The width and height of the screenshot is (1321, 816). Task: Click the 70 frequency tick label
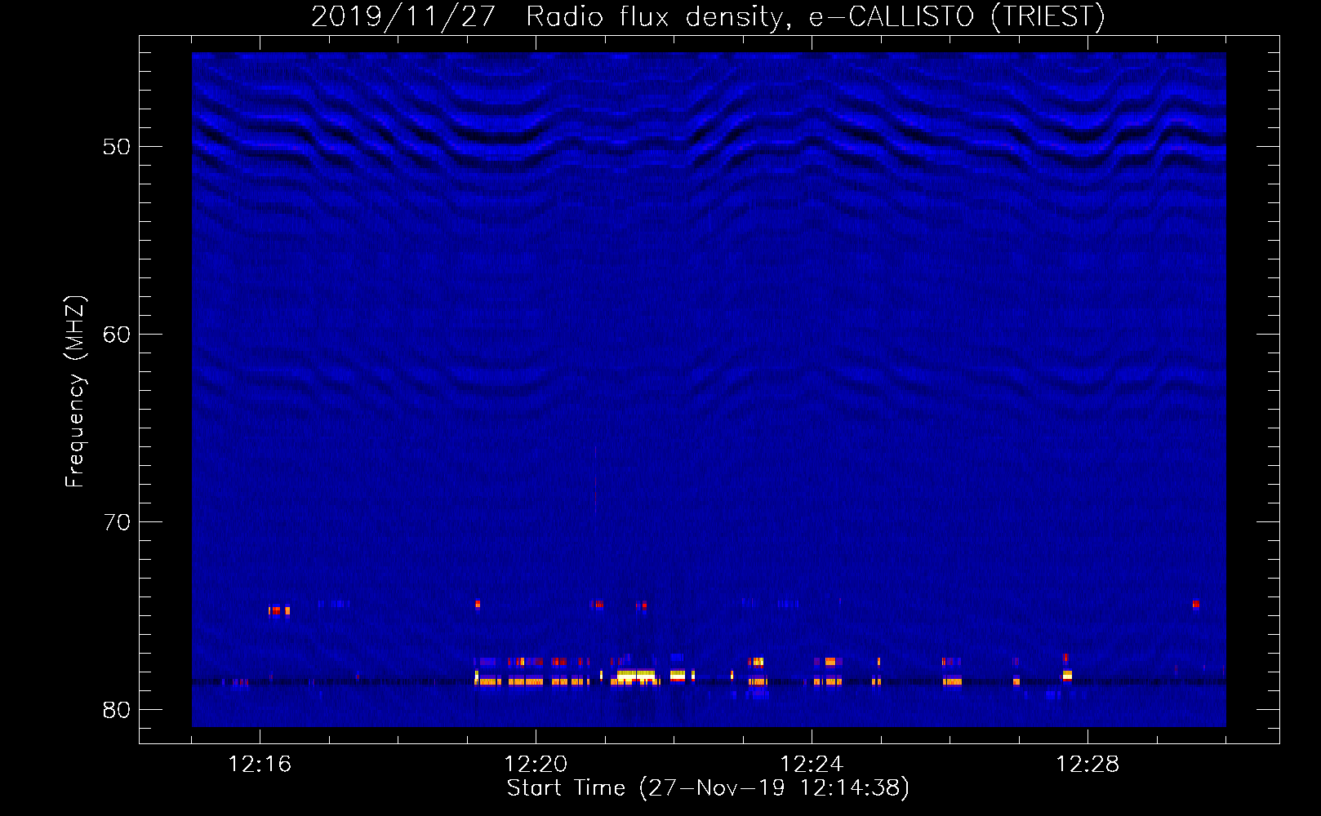pyautogui.click(x=117, y=522)
